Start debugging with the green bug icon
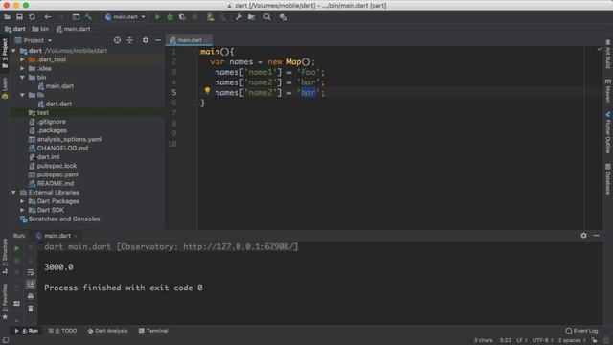Image resolution: width=613 pixels, height=345 pixels. point(170,17)
